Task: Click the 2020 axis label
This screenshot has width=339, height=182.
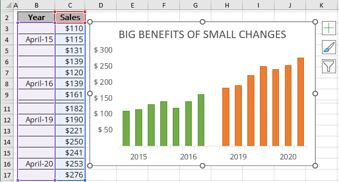Action: coord(288,156)
